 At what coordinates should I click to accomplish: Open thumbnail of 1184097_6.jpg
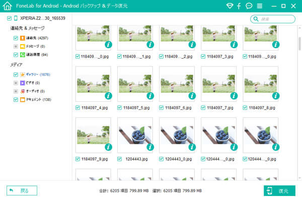pos(177,84)
